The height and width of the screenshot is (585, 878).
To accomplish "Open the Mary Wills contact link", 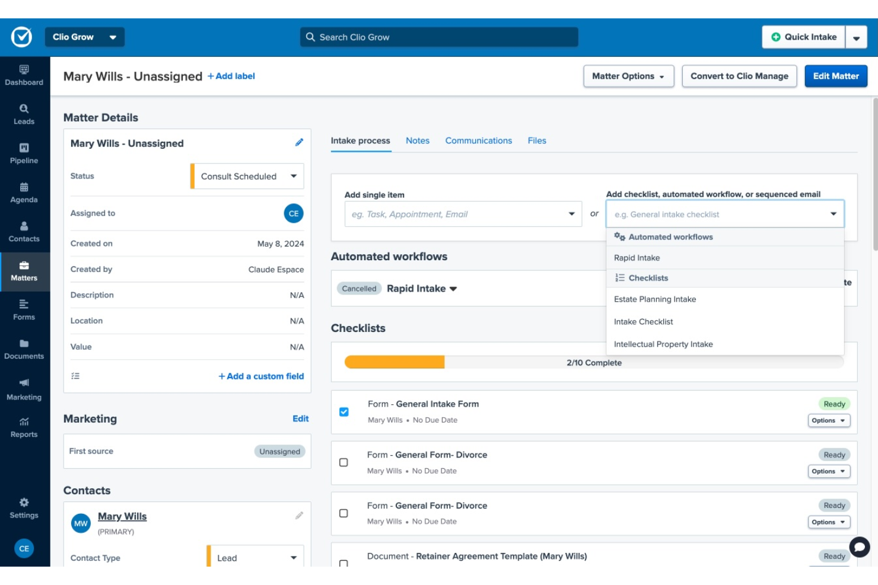I will (x=122, y=516).
